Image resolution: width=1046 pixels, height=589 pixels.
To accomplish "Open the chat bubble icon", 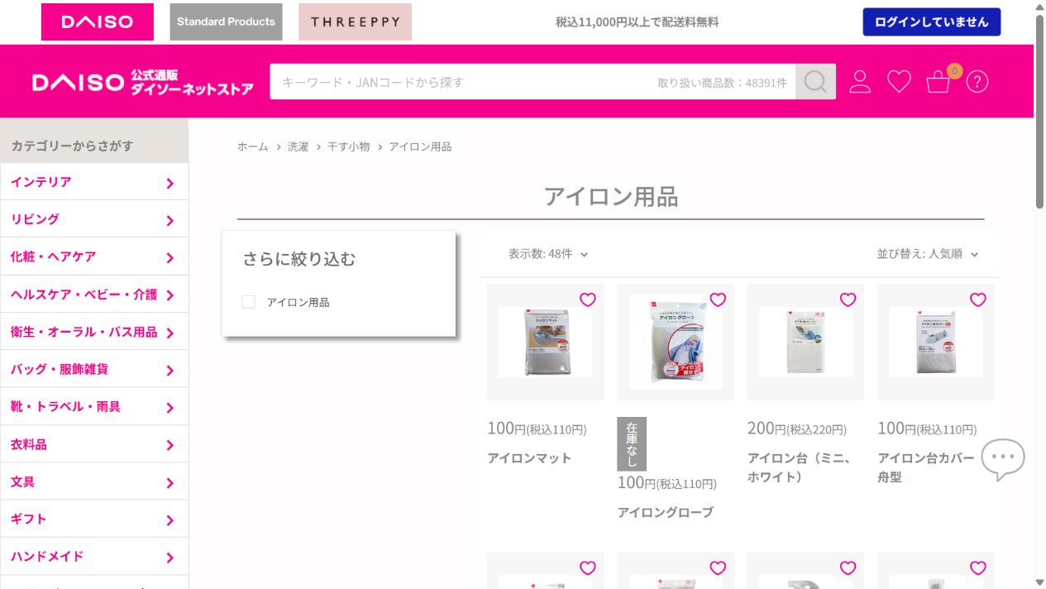I will click(1003, 459).
